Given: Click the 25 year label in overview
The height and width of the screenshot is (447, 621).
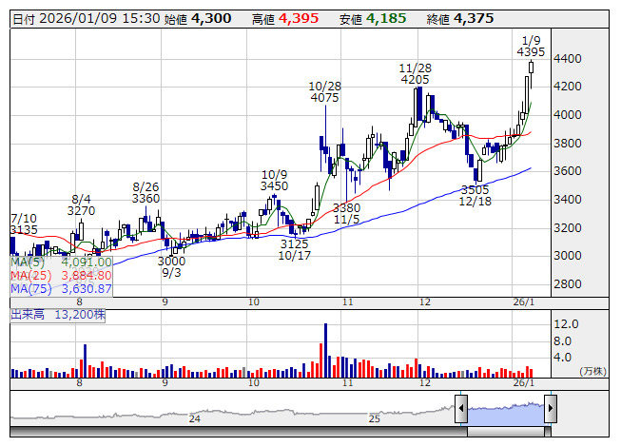Looking at the screenshot, I should 375,418.
